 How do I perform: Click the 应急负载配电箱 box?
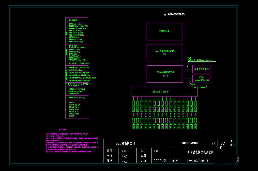pos(201,69)
